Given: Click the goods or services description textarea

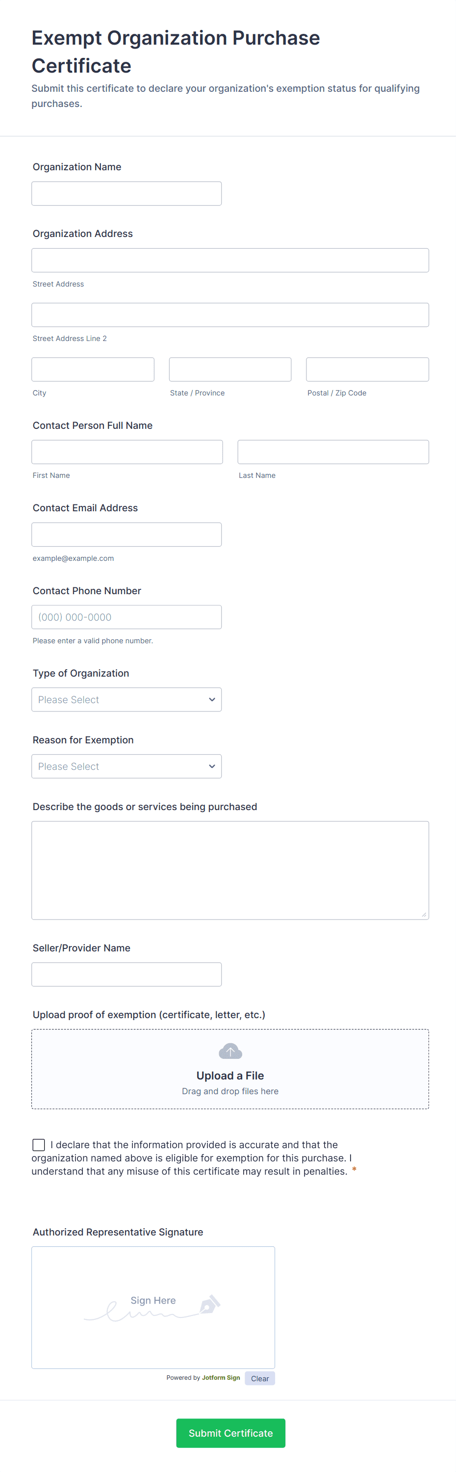Looking at the screenshot, I should click(x=230, y=870).
